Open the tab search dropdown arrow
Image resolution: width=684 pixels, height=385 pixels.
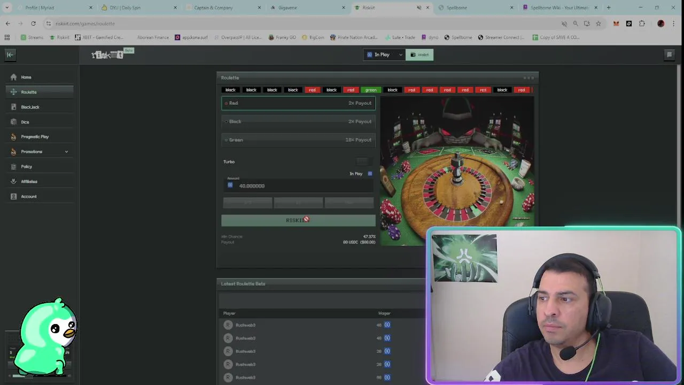click(7, 7)
